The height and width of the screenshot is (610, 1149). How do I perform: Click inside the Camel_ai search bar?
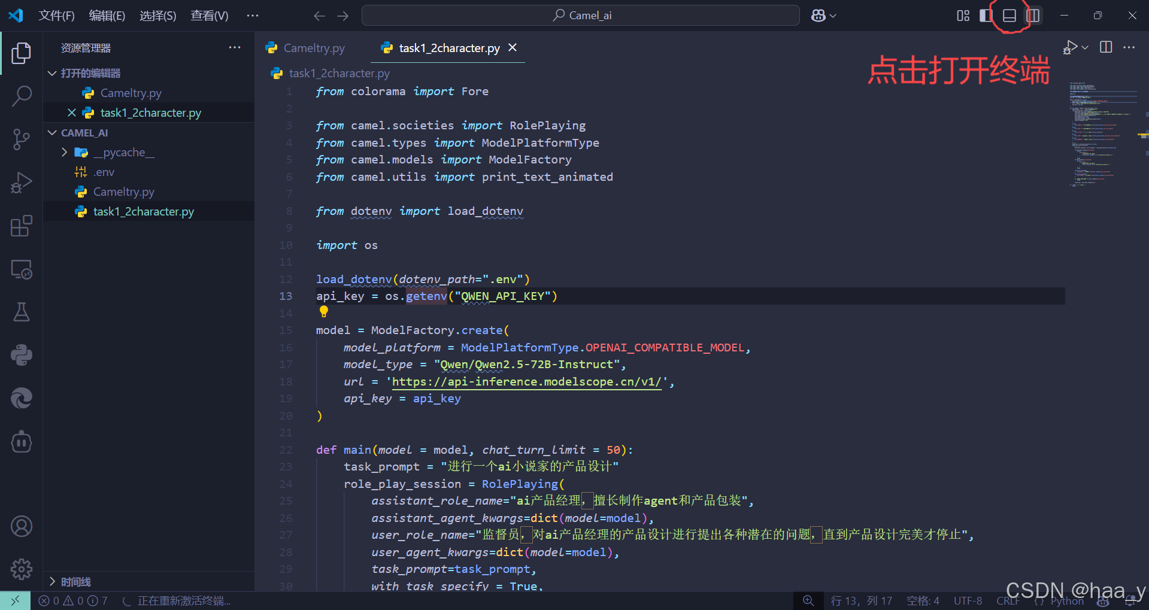pyautogui.click(x=580, y=15)
